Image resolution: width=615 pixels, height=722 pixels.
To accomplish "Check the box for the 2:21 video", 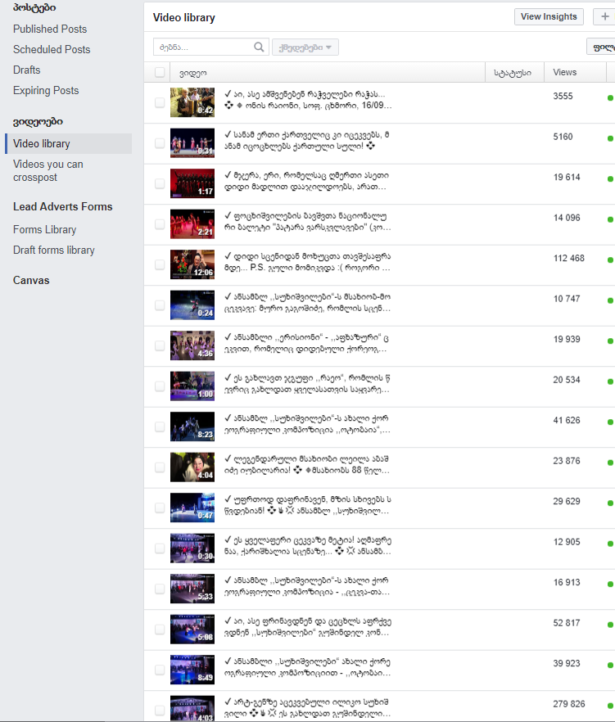I will [160, 224].
